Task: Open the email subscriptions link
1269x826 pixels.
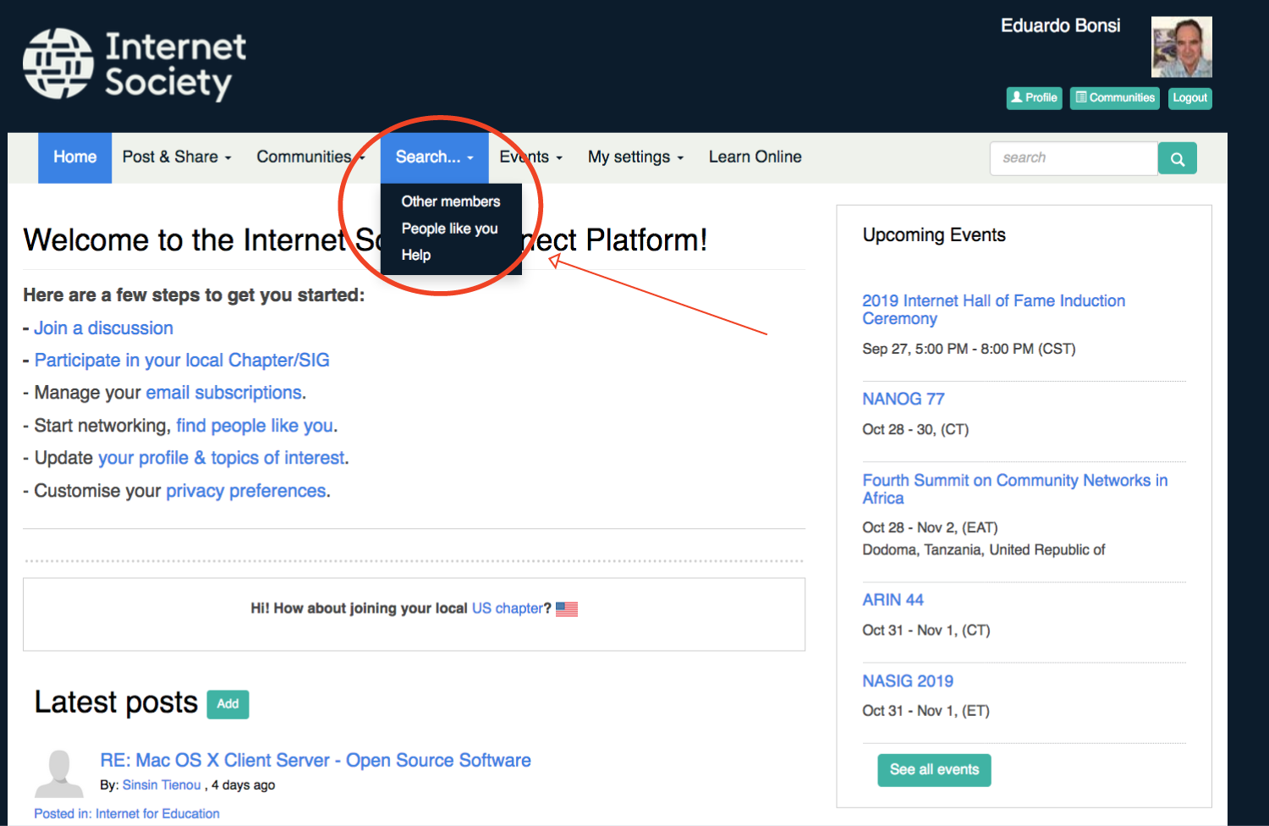Action: click(224, 393)
